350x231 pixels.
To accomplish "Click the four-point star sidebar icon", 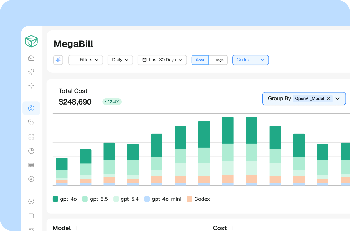I will (31, 86).
